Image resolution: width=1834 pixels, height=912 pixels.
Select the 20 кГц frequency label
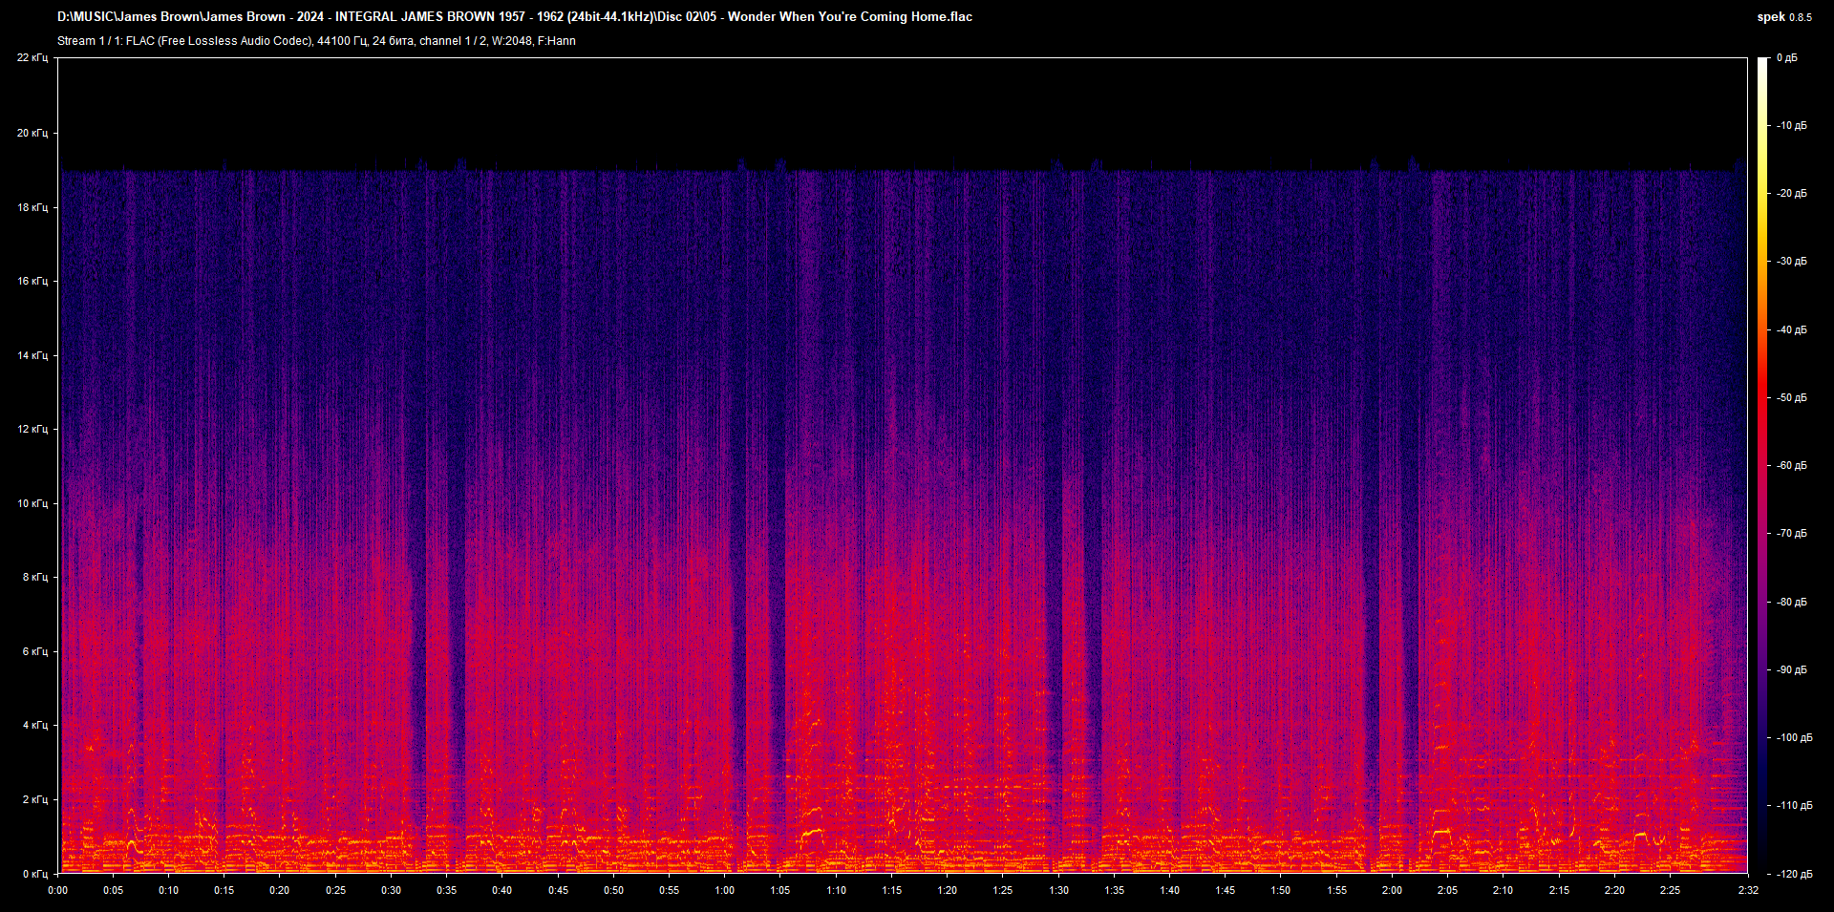pyautogui.click(x=32, y=133)
